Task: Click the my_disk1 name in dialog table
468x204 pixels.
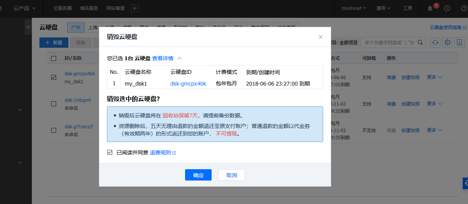Action: (136, 84)
